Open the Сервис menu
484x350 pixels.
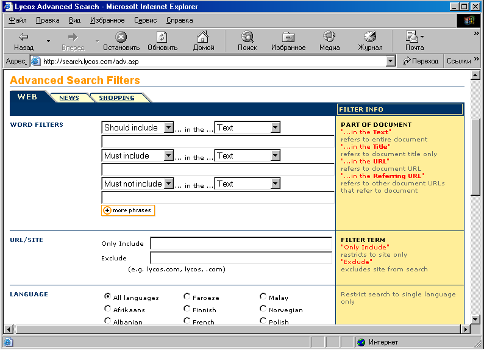[146, 20]
